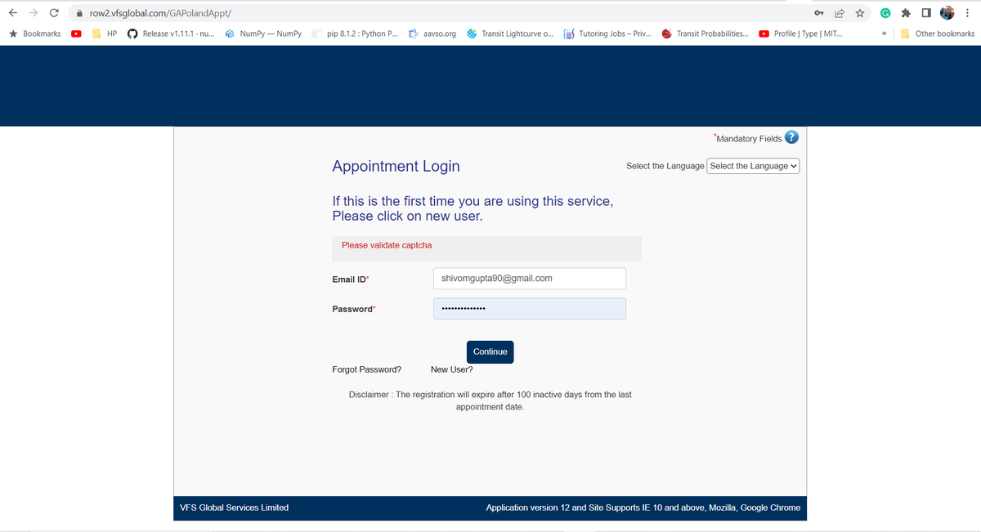Image resolution: width=981 pixels, height=532 pixels.
Task: Open the saved passwords key icon
Action: point(819,13)
